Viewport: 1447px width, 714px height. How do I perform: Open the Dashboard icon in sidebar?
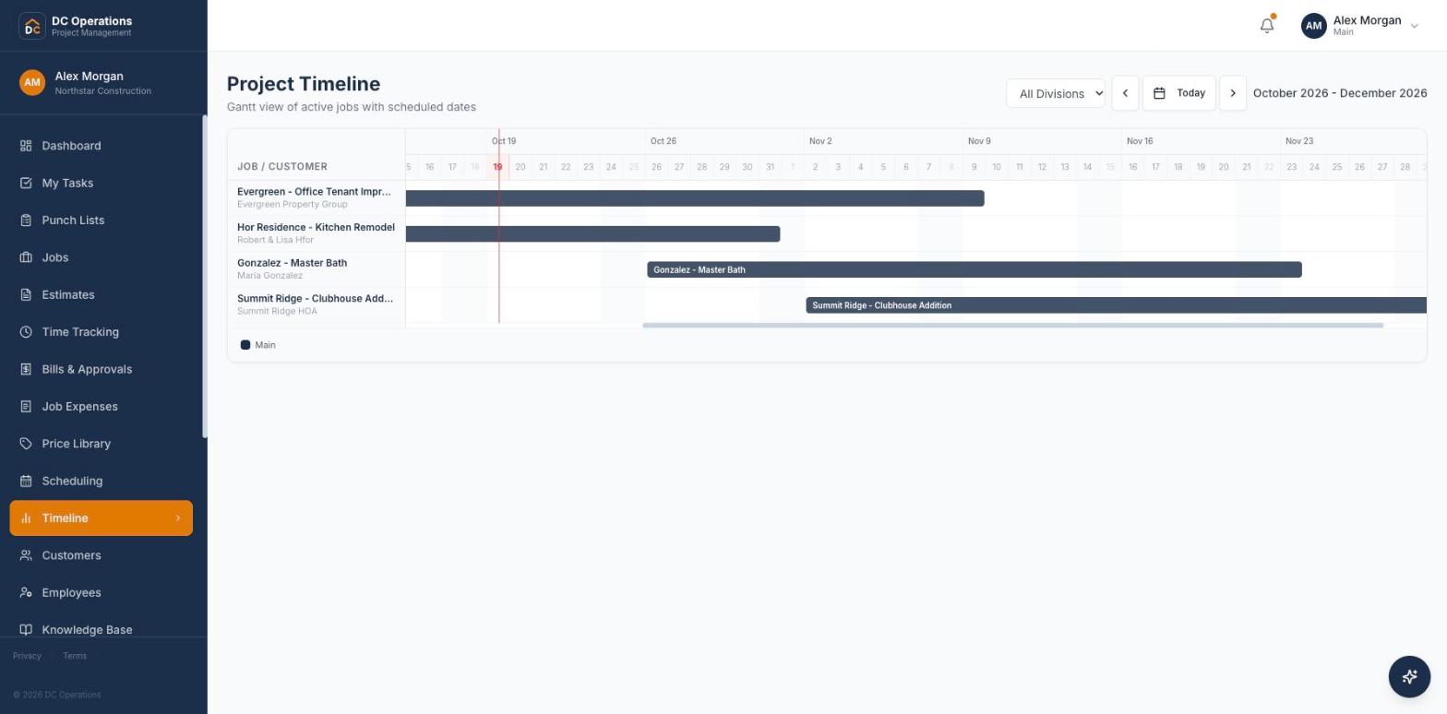pyautogui.click(x=26, y=146)
